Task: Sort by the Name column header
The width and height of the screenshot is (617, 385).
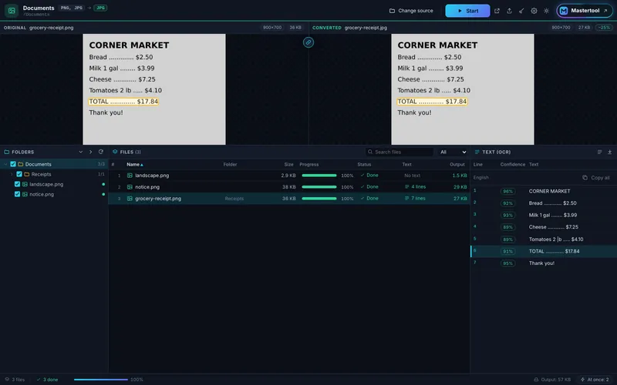Action: 134,165
